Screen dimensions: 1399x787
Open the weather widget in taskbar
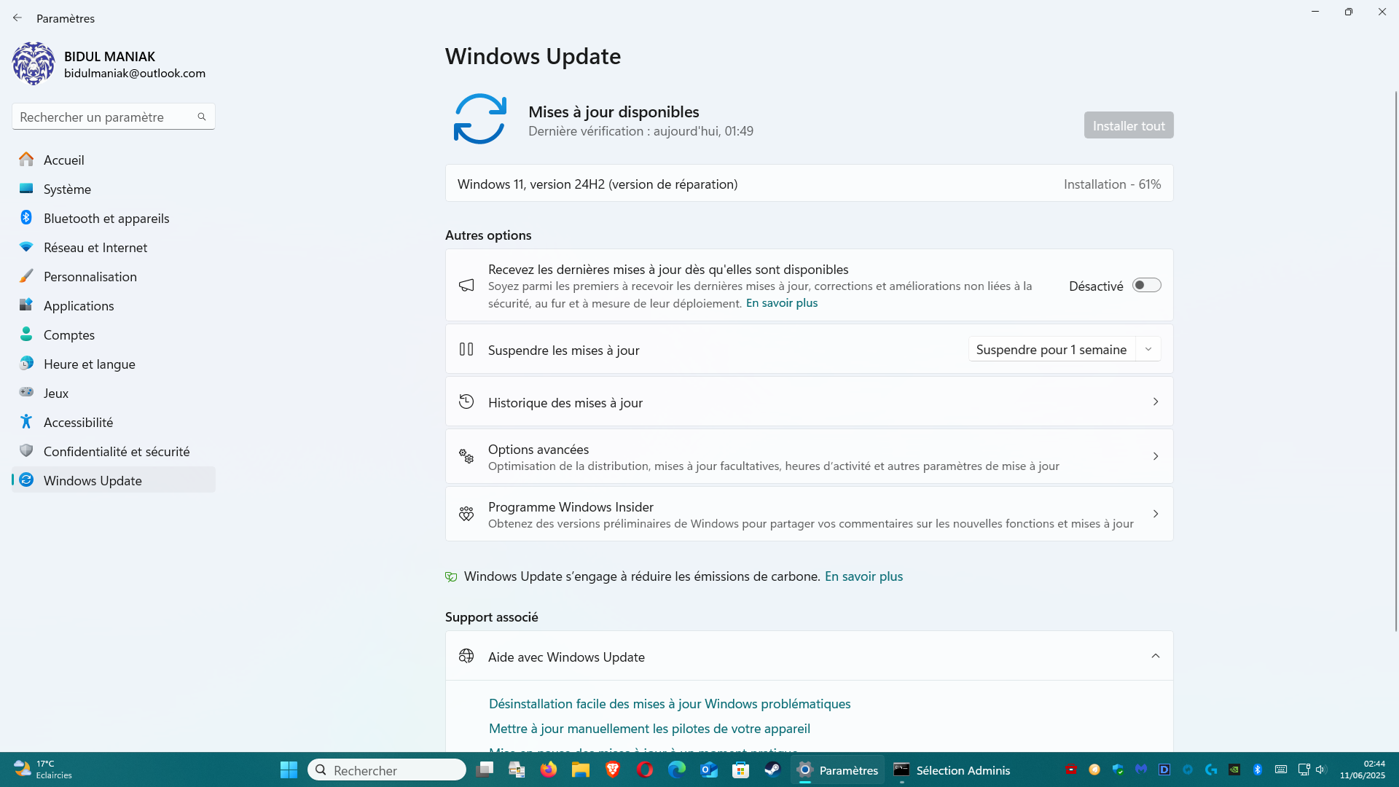(44, 770)
